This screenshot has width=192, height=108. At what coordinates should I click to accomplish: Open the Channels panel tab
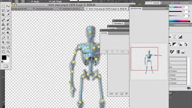118,23
